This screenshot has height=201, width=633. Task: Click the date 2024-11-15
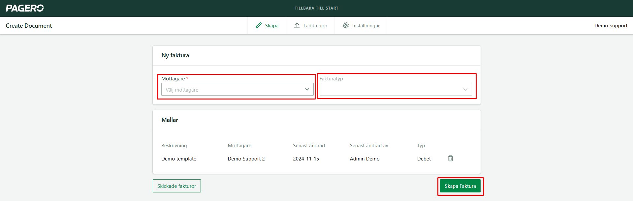coord(306,159)
